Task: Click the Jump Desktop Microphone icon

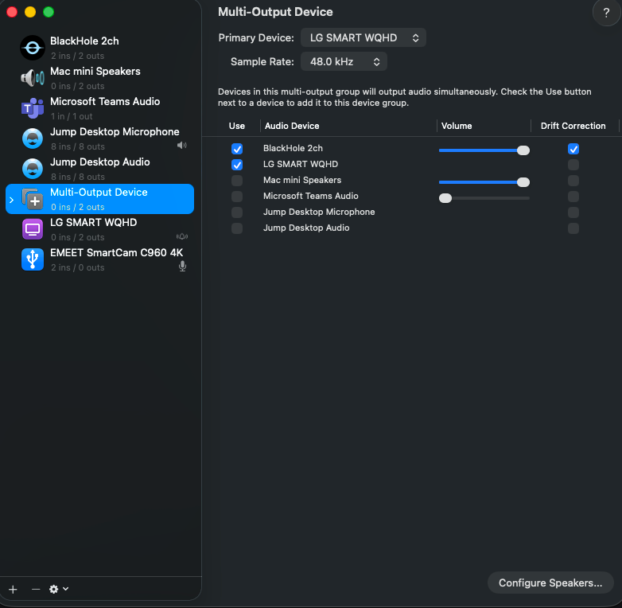Action: 33,138
